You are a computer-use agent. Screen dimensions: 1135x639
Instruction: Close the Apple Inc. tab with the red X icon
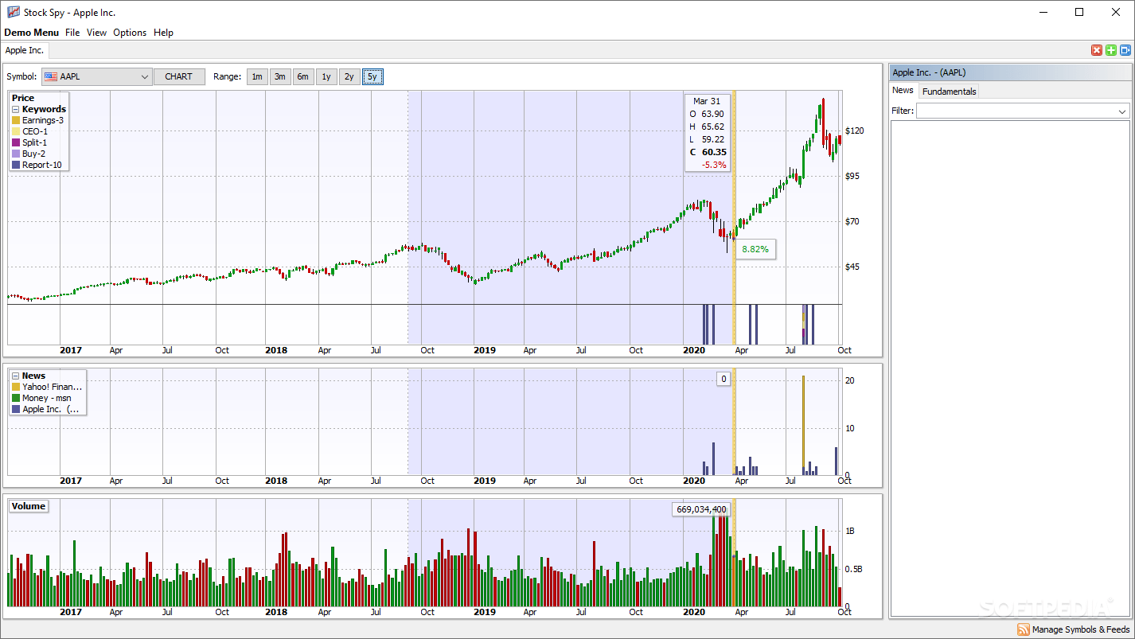(x=1097, y=49)
